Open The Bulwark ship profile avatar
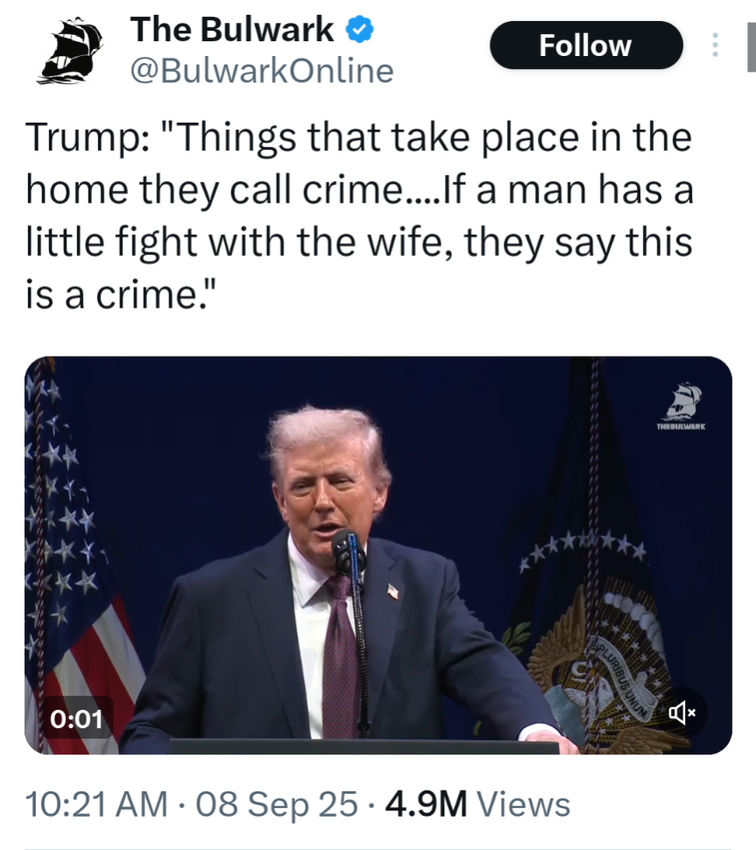 [x=70, y=51]
